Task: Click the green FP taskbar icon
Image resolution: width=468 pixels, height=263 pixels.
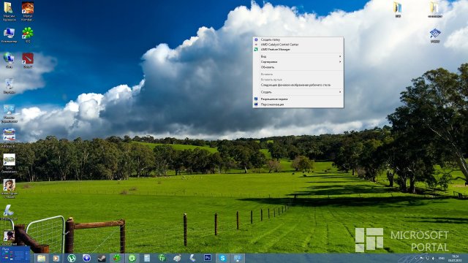Action: tap(162, 258)
